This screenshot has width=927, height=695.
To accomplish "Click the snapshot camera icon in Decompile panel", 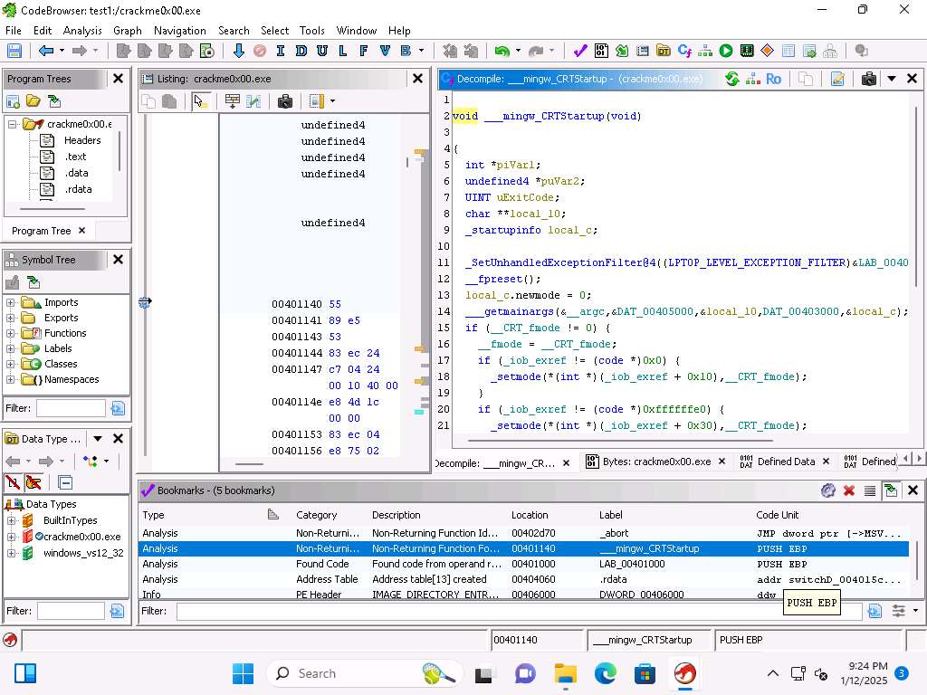I will 868,79.
